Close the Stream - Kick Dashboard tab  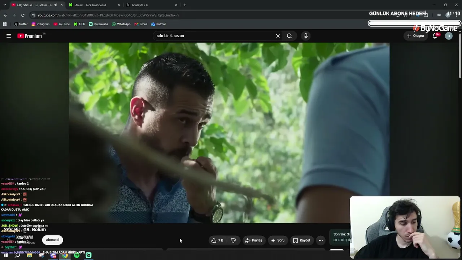[119, 5]
